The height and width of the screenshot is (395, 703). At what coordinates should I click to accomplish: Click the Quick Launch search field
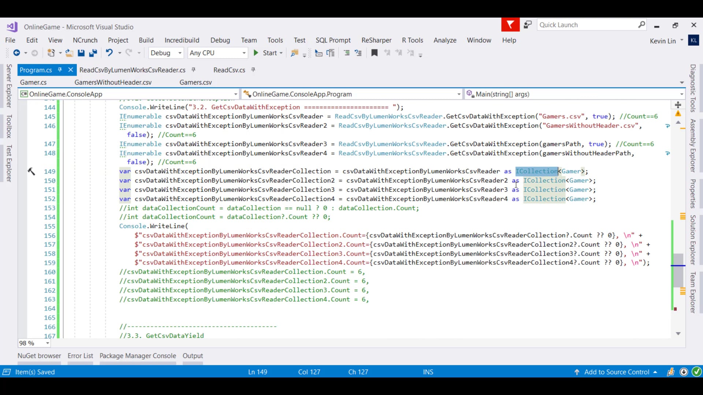click(x=586, y=25)
